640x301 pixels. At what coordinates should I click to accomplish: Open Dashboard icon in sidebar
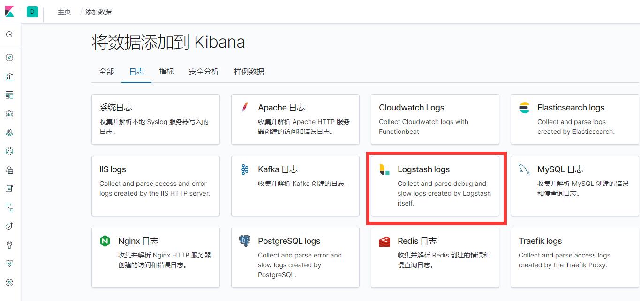(9, 95)
